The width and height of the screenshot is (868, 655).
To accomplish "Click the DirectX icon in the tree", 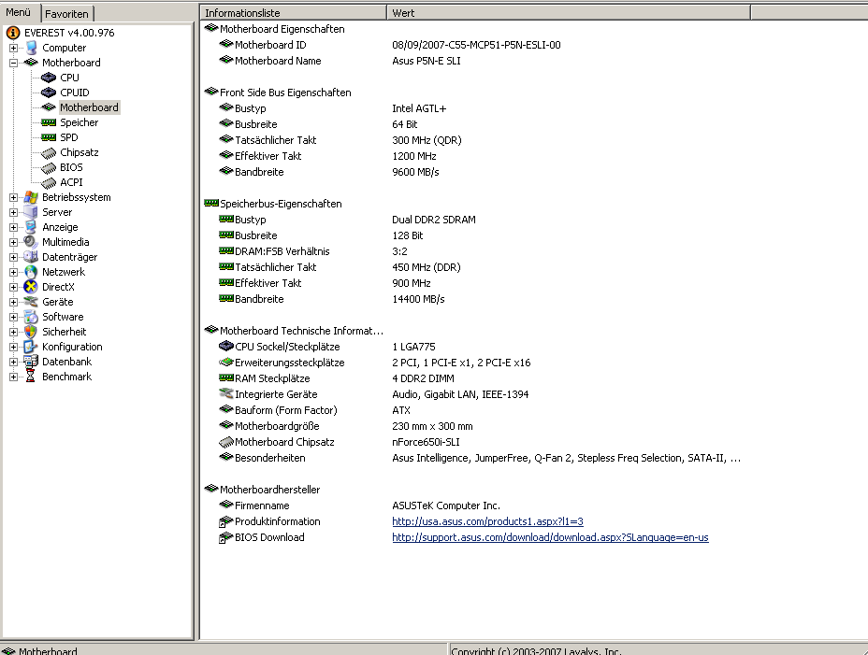I will pyautogui.click(x=31, y=287).
